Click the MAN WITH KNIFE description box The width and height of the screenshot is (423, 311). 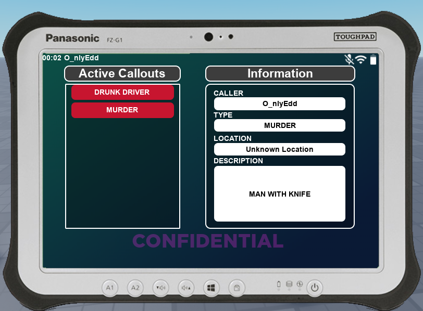[x=280, y=194]
